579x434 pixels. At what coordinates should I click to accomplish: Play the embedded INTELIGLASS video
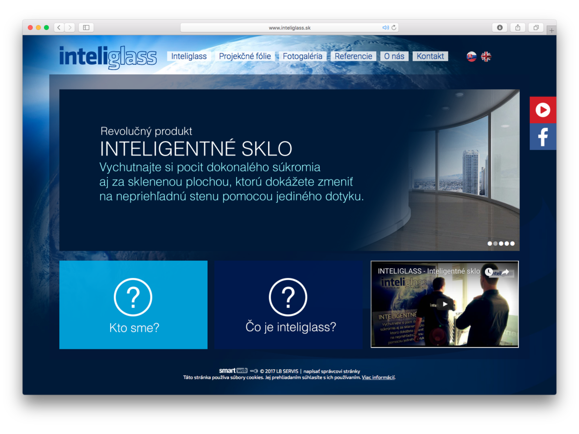[x=445, y=304]
